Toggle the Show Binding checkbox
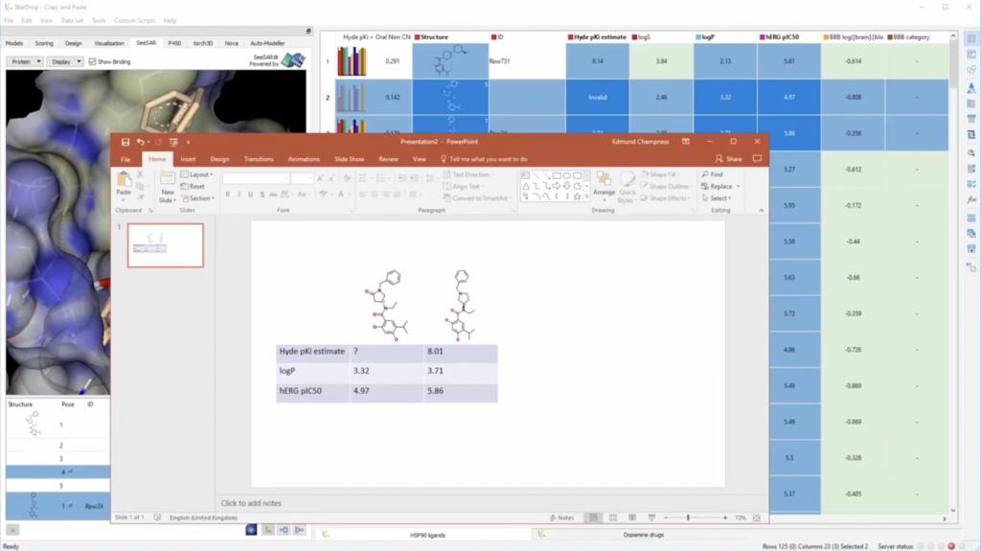This screenshot has height=551, width=981. (92, 61)
